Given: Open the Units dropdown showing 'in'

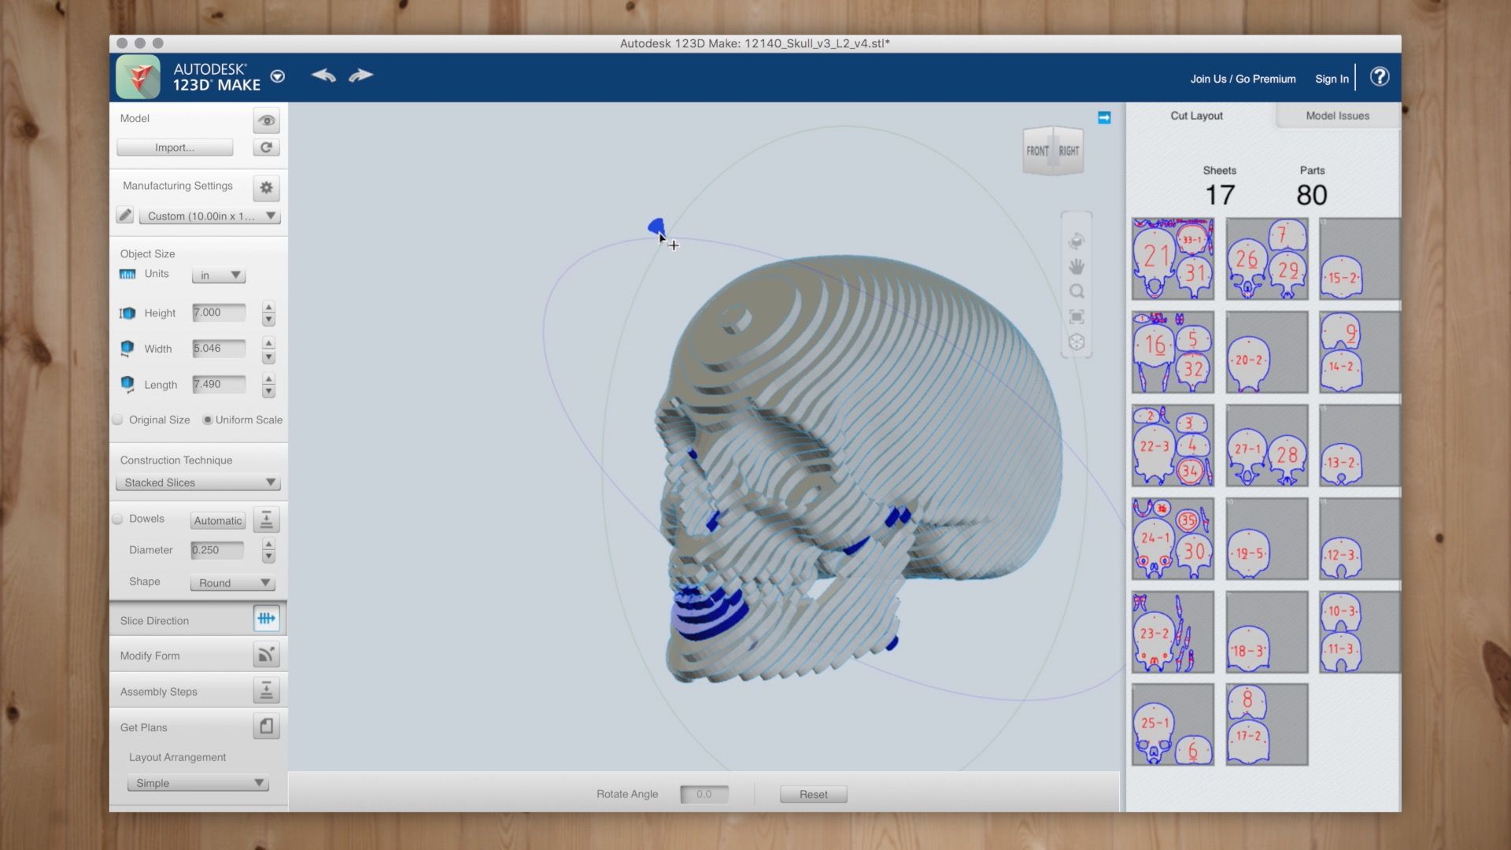Looking at the screenshot, I should pos(218,275).
